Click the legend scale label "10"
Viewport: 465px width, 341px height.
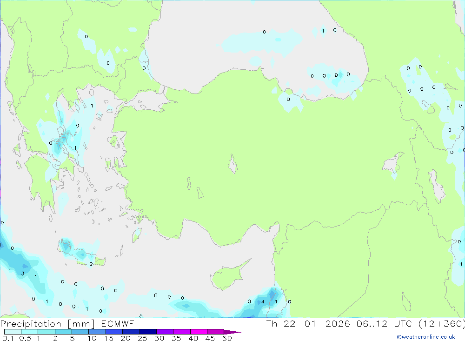92,338
